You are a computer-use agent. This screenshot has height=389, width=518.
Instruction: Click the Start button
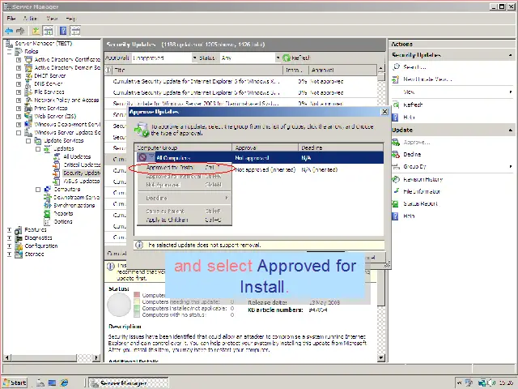pyautogui.click(x=15, y=383)
